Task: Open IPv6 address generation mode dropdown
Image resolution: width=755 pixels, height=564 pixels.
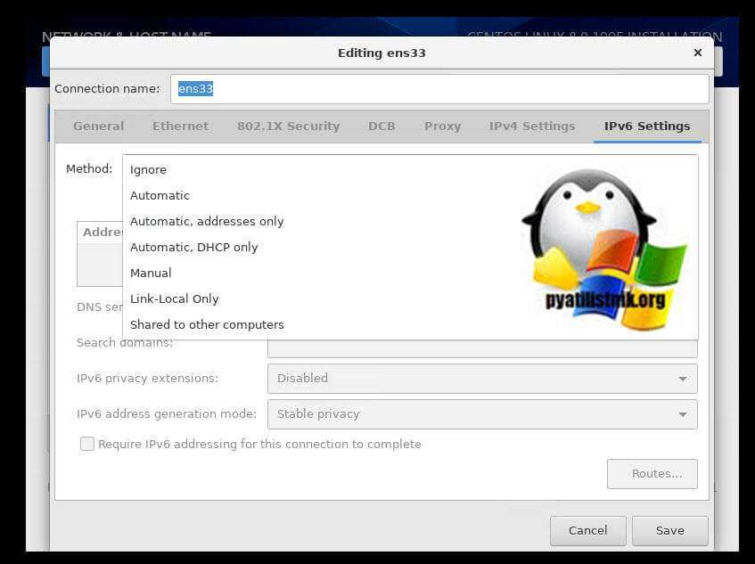Action: (482, 414)
